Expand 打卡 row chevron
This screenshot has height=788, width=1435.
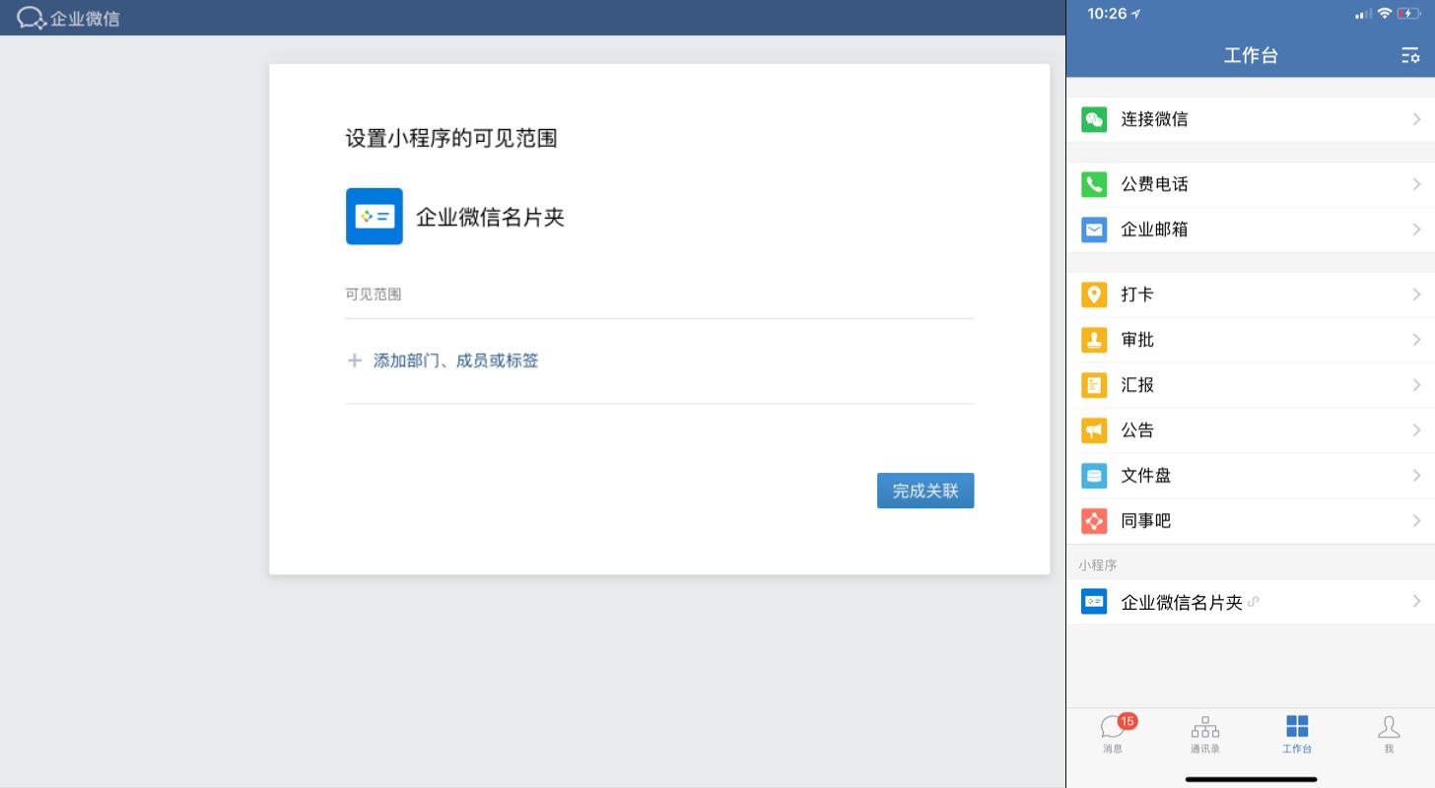tap(1416, 295)
